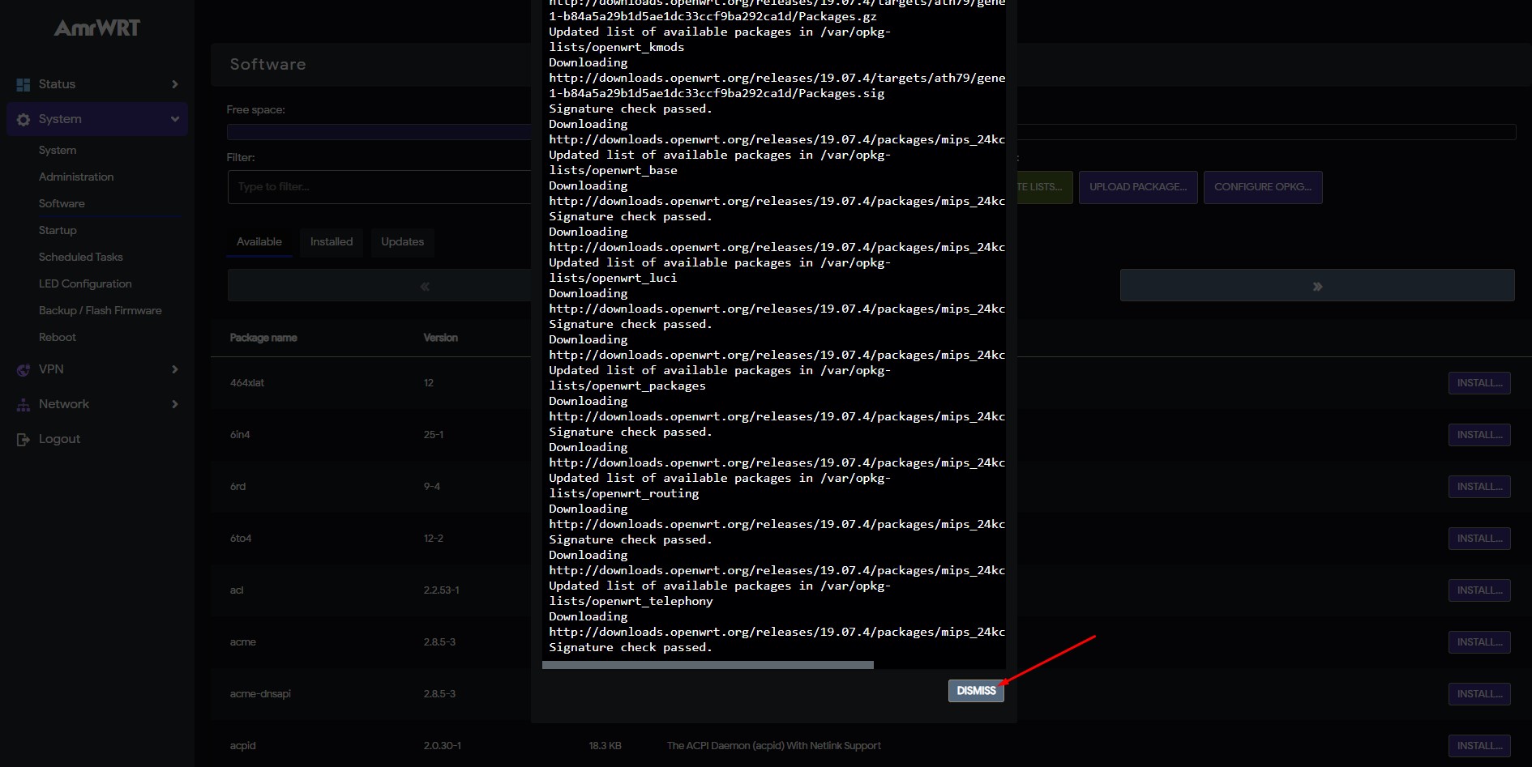This screenshot has width=1532, height=767.
Task: Open Software page in sidebar
Action: 62,203
